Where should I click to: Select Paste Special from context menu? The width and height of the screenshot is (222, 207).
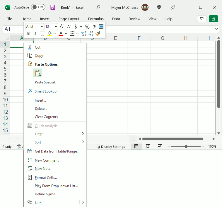click(x=46, y=82)
